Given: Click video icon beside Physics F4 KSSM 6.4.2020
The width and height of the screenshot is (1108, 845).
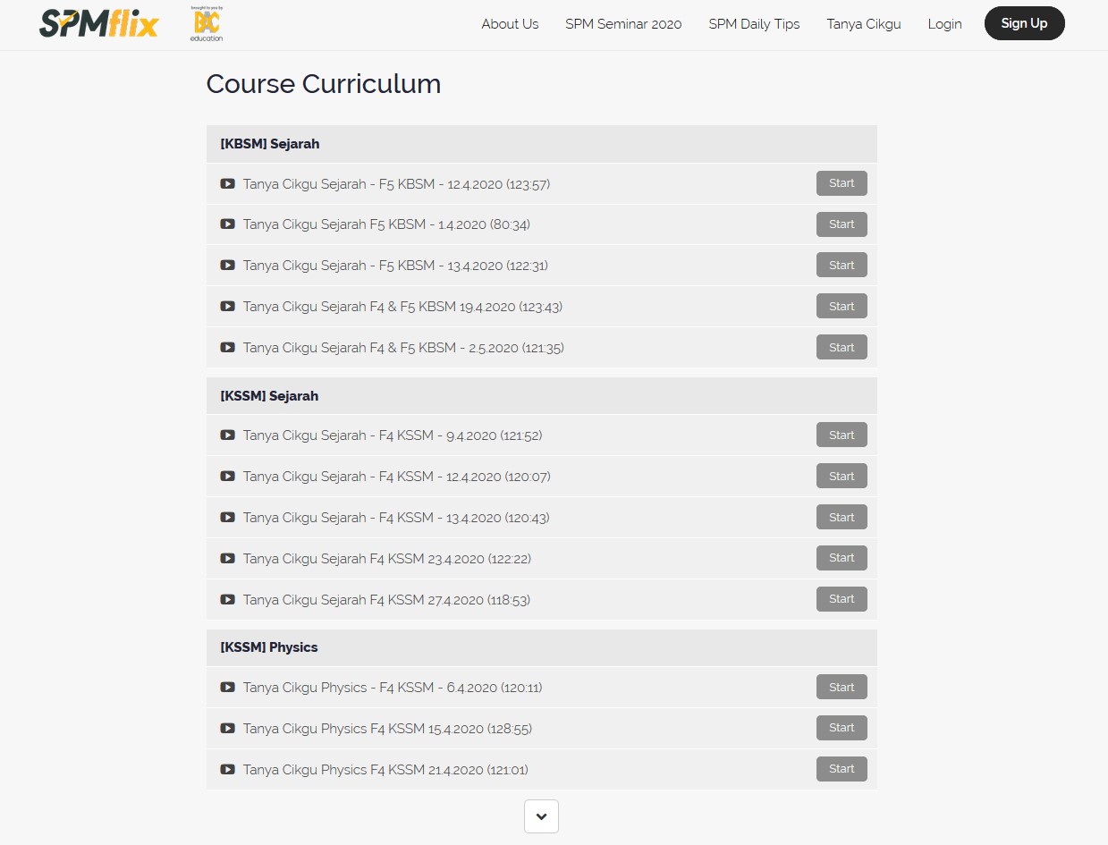Looking at the screenshot, I should click(x=228, y=688).
